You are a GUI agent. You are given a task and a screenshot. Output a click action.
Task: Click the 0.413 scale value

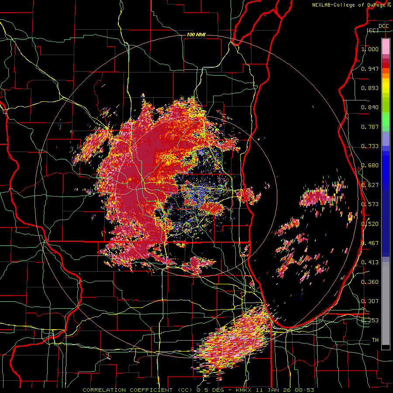370,262
